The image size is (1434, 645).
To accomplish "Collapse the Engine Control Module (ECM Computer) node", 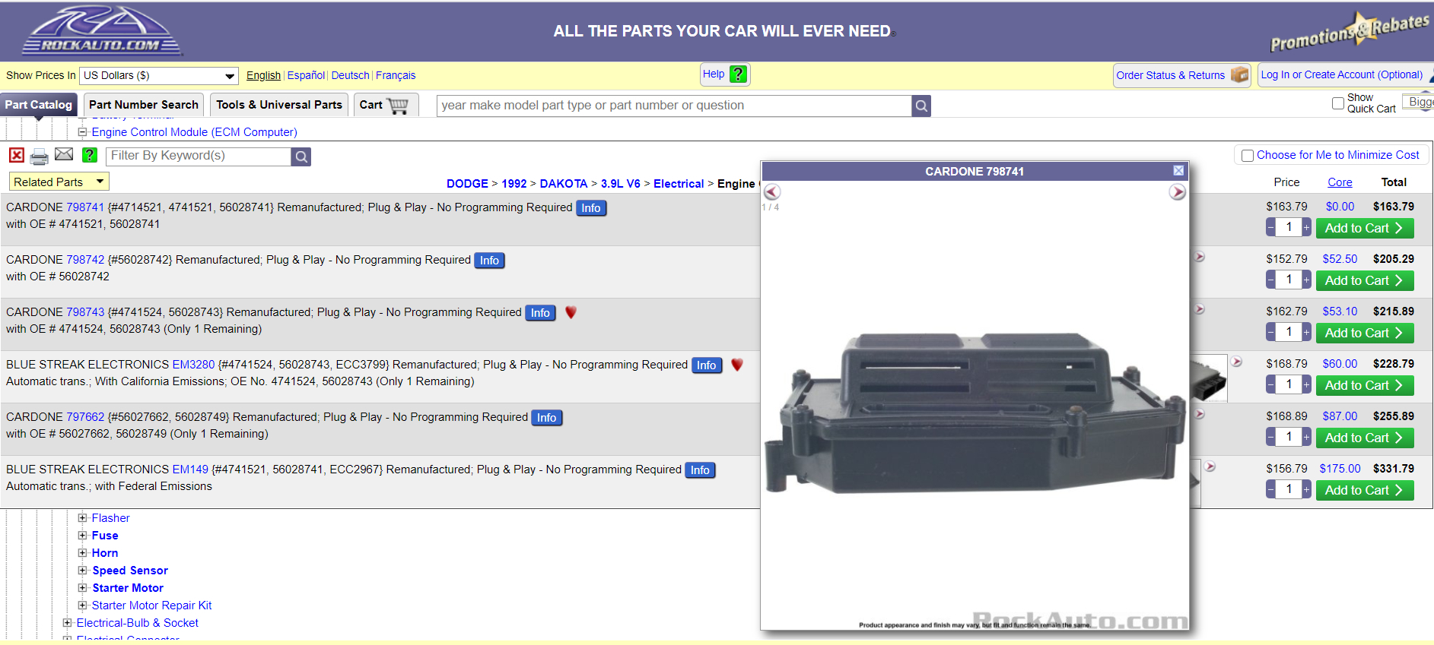I will (82, 132).
